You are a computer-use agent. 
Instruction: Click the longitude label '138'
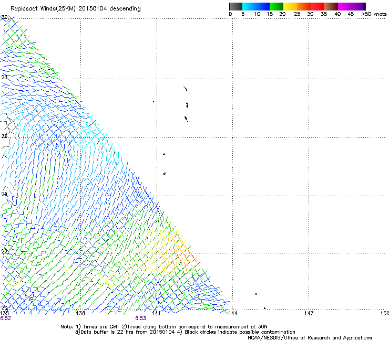80,313
